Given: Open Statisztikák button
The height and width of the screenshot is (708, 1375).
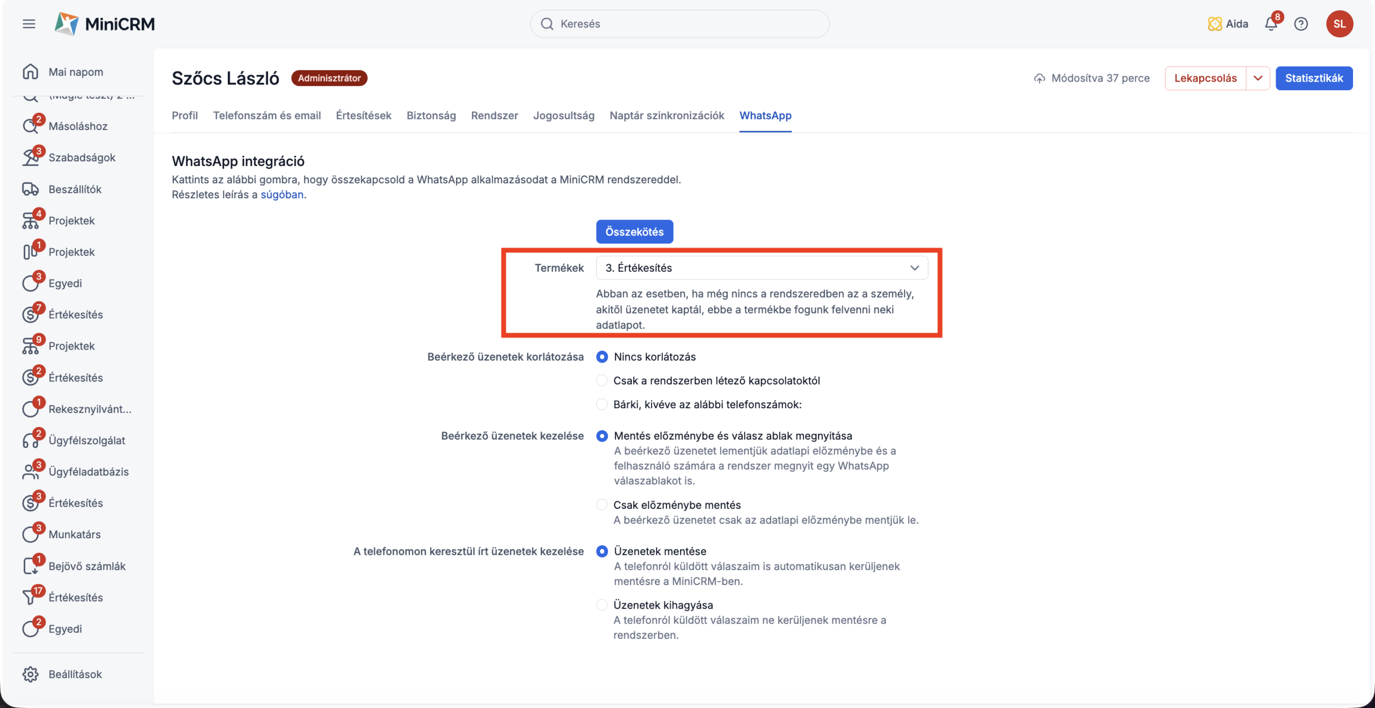Looking at the screenshot, I should point(1314,78).
